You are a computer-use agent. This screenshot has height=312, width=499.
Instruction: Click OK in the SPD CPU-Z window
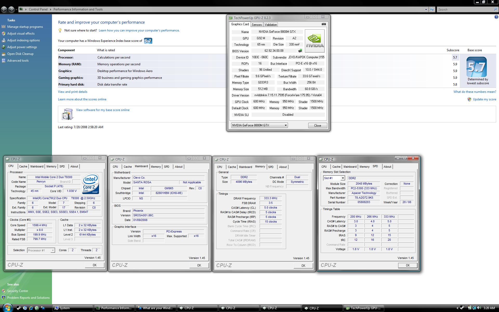coord(408,265)
